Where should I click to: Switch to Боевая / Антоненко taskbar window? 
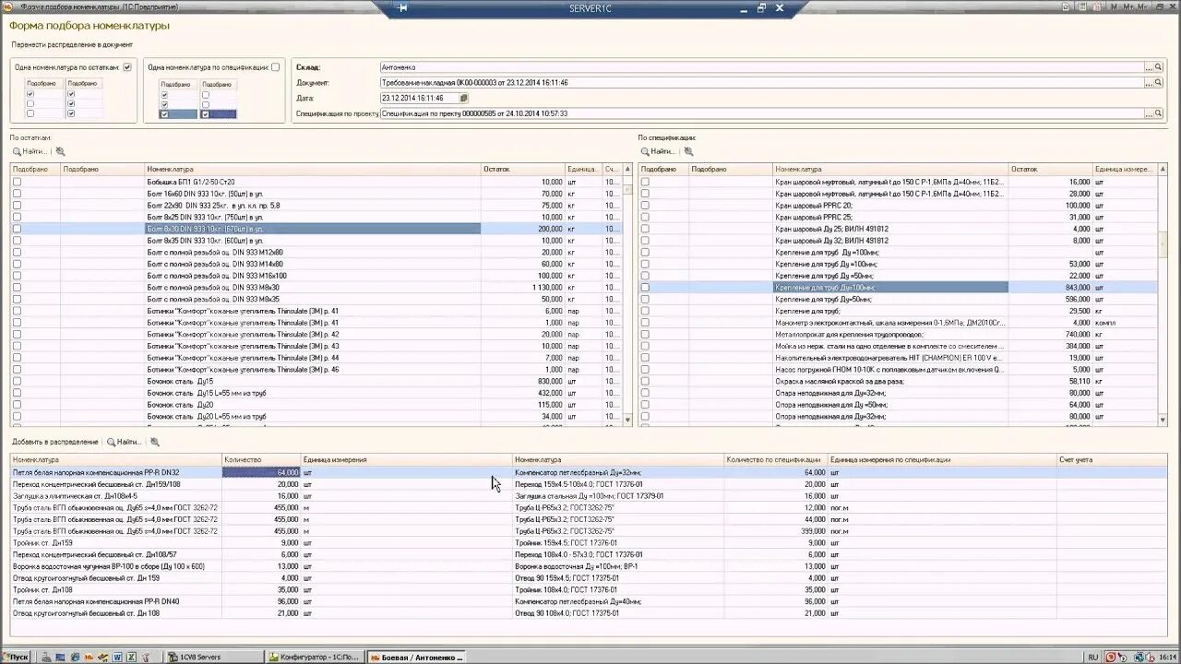click(415, 657)
